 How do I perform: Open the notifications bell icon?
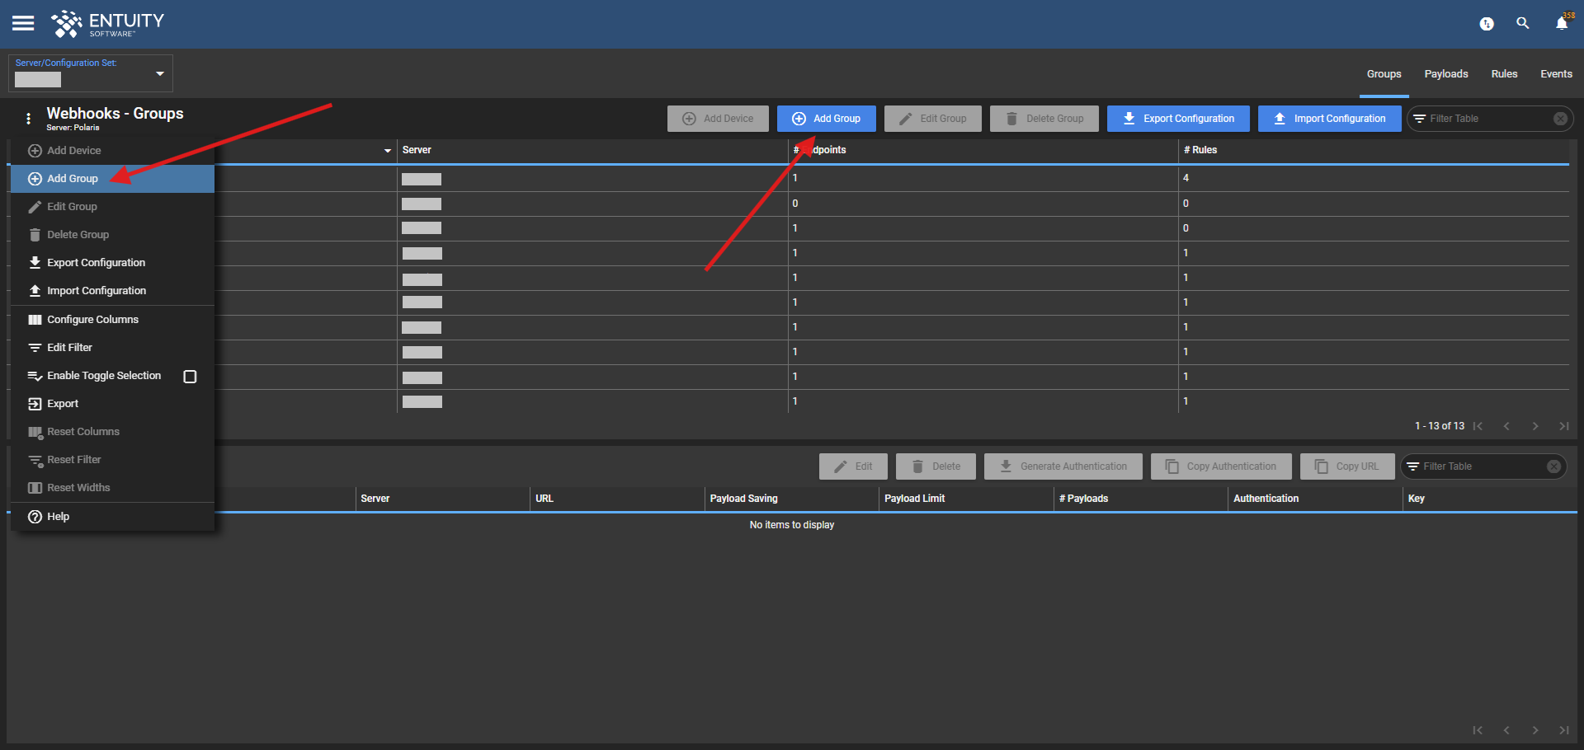pos(1562,23)
